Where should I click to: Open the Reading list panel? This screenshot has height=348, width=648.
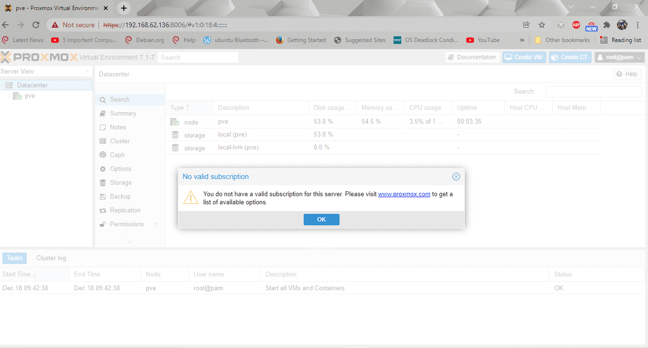[621, 40]
